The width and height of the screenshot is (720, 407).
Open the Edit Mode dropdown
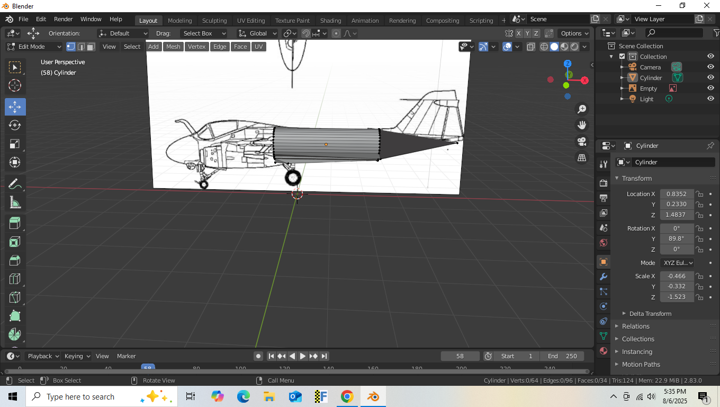click(34, 47)
